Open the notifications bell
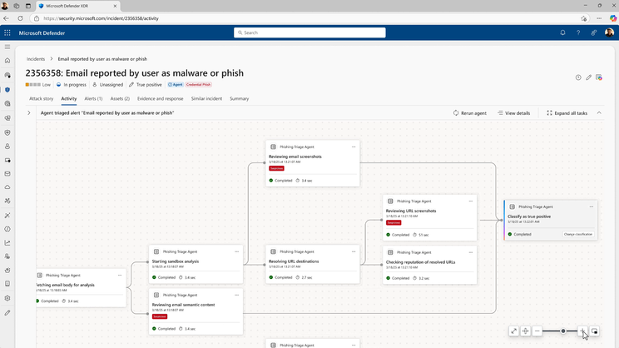619x348 pixels. (x=562, y=32)
